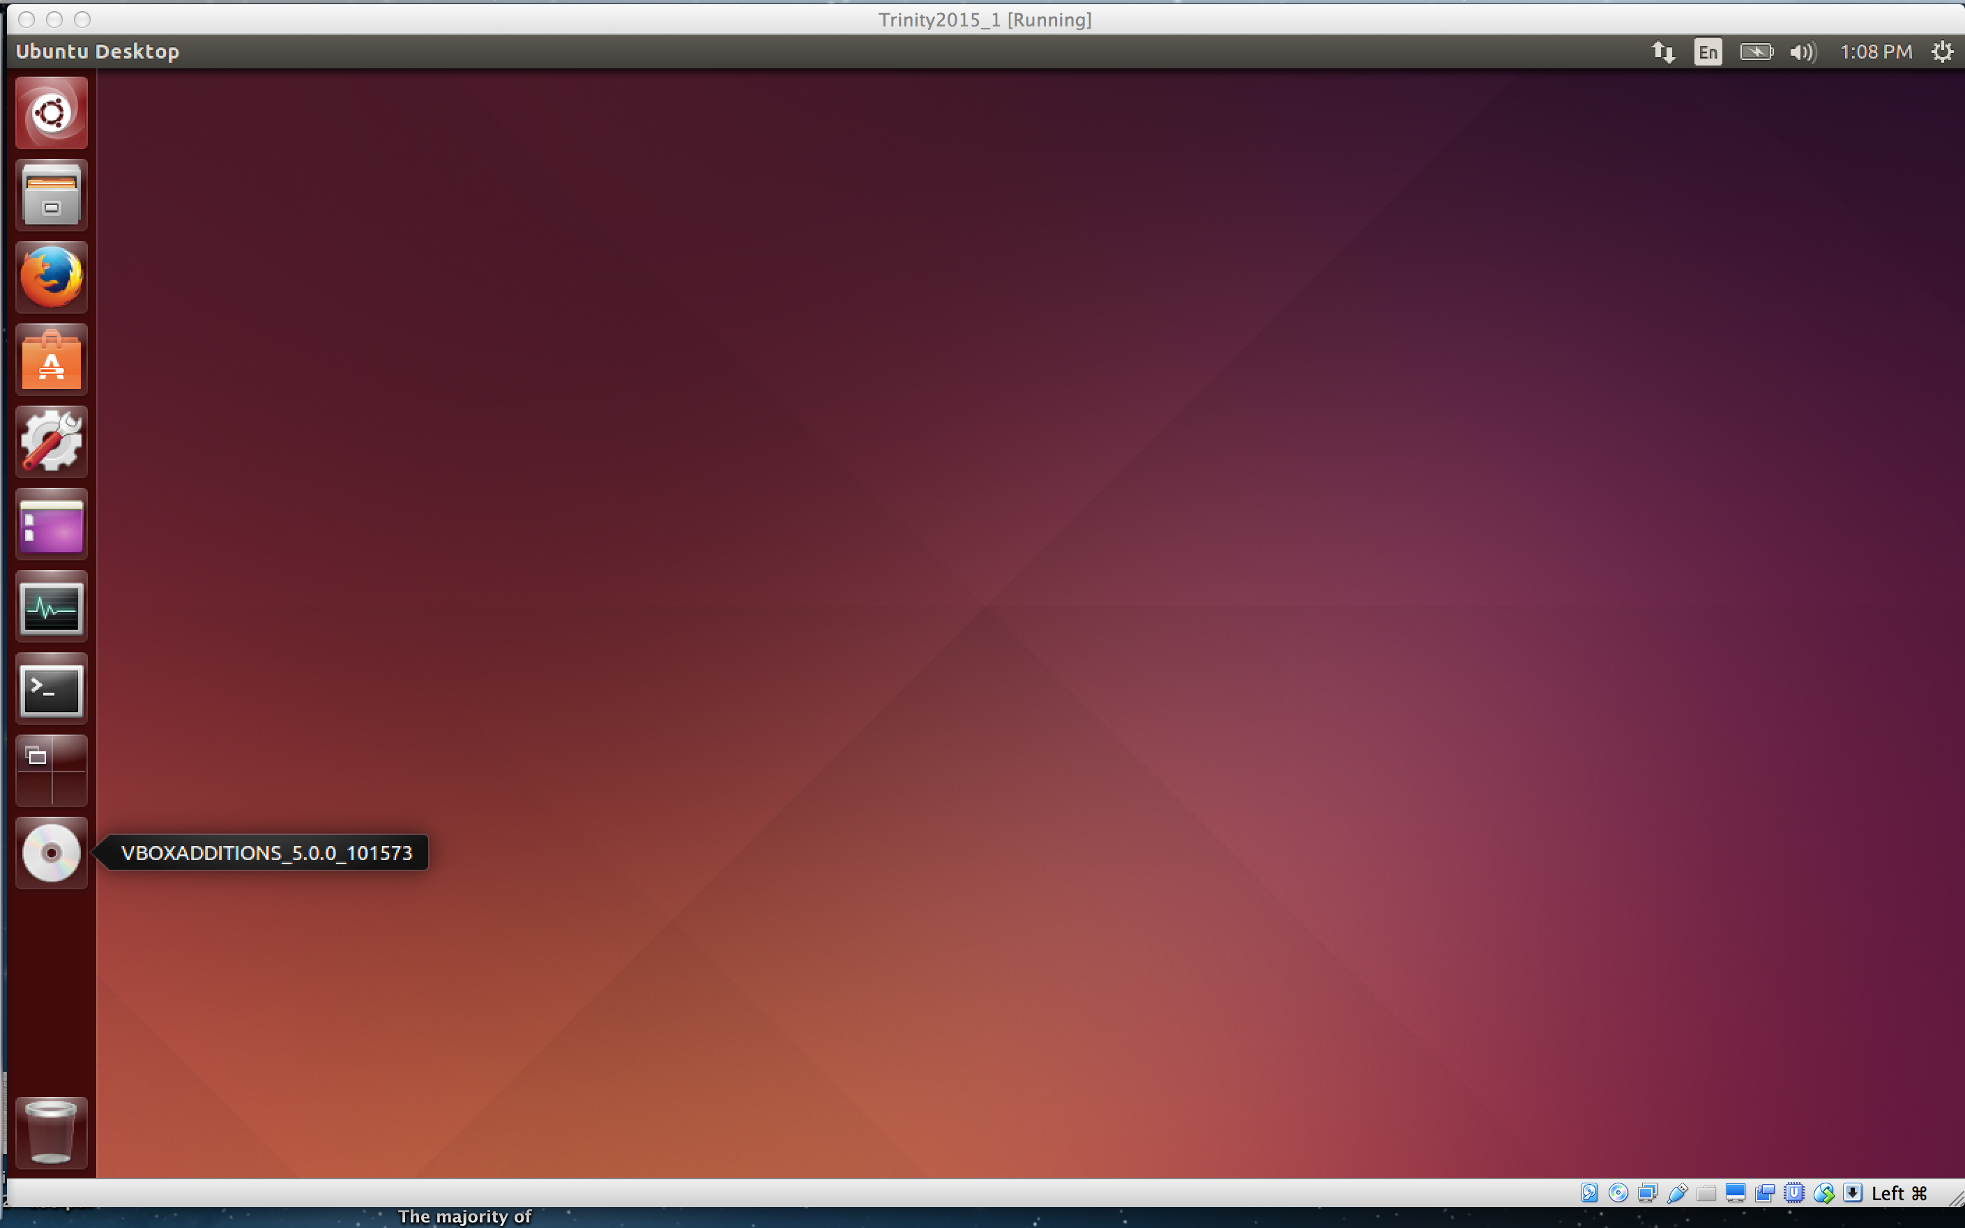Screen dimensions: 1965x1228
Task: Click the purple window launcher icon
Action: point(51,525)
